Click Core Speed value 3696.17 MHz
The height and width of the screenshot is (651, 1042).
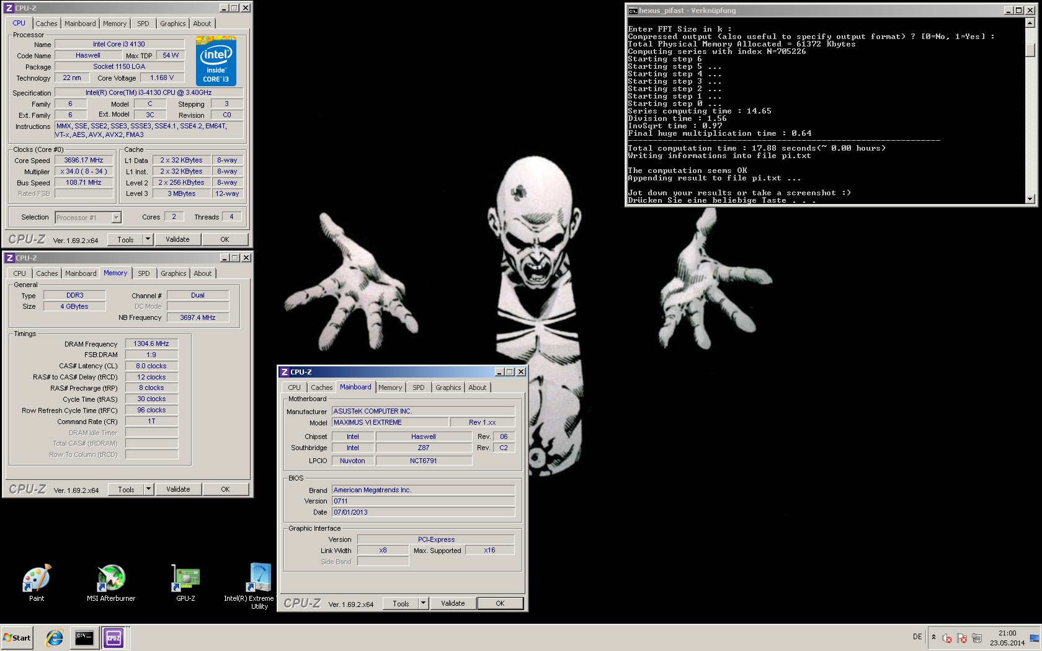coord(84,160)
